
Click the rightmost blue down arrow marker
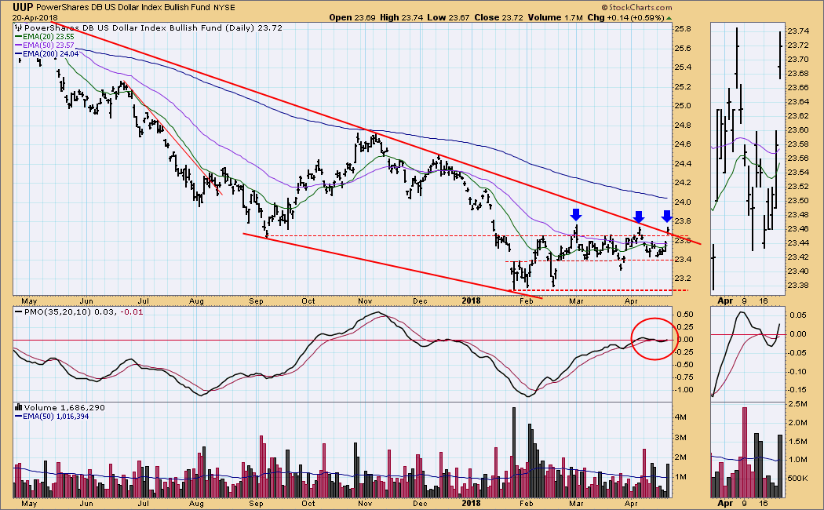pos(667,216)
